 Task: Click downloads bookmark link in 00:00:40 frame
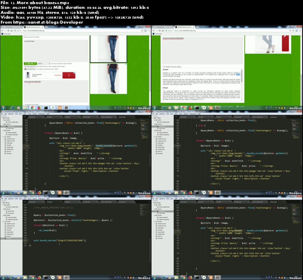[7, 34]
